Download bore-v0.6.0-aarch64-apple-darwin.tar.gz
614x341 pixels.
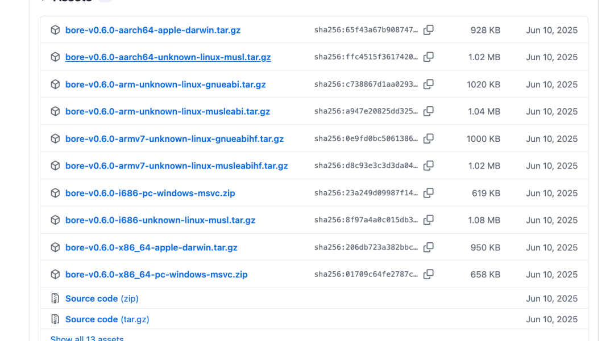point(153,30)
